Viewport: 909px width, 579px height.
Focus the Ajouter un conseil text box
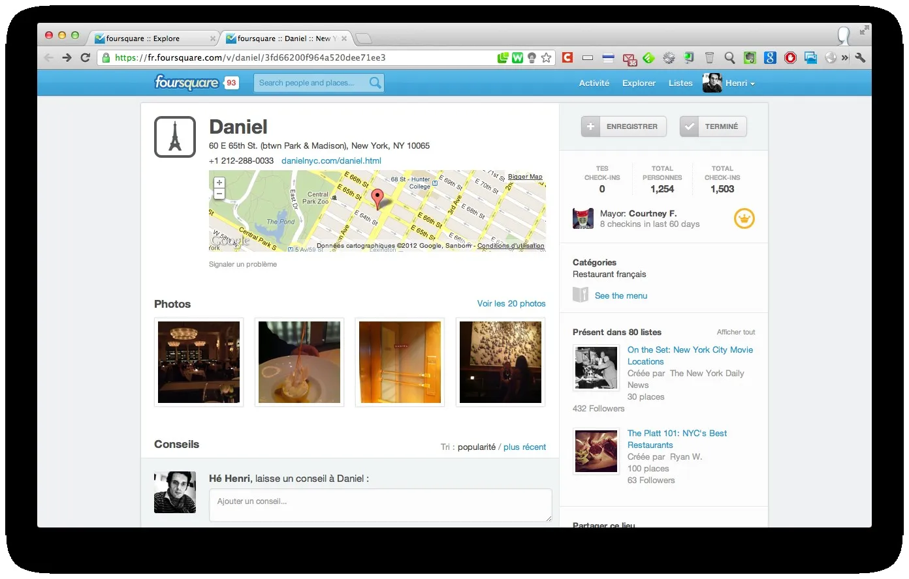coord(380,505)
